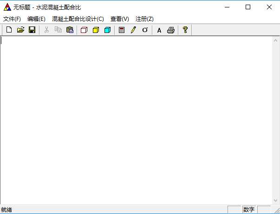Open an existing file with folder icon
Image resolution: width=280 pixels, height=214 pixels.
coord(20,30)
